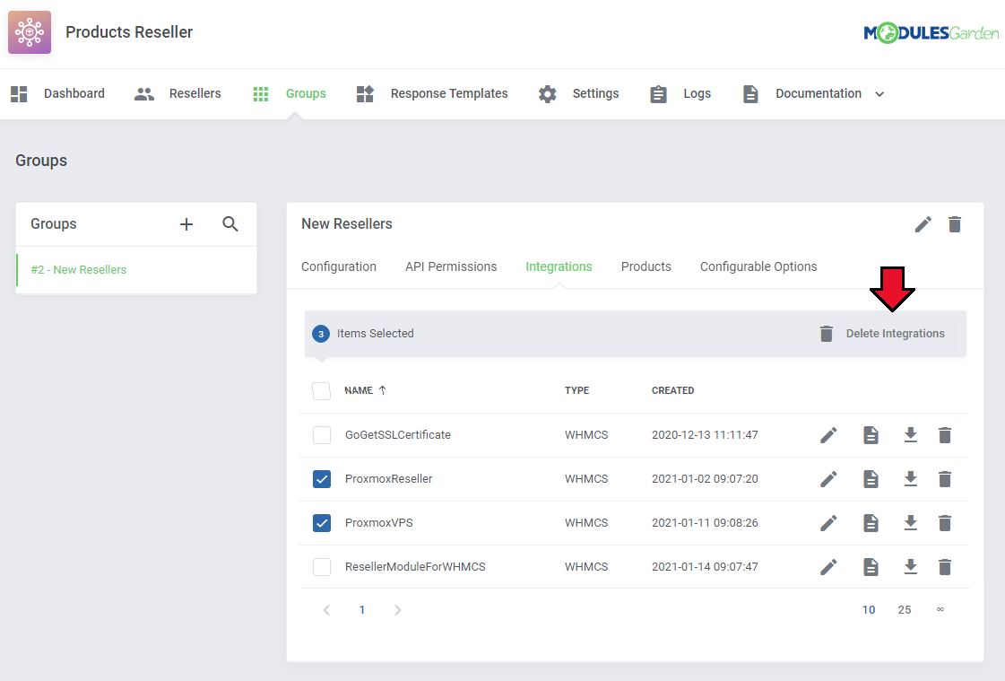Download the GoGetSSLCertificate integration
1005x681 pixels.
pos(911,435)
